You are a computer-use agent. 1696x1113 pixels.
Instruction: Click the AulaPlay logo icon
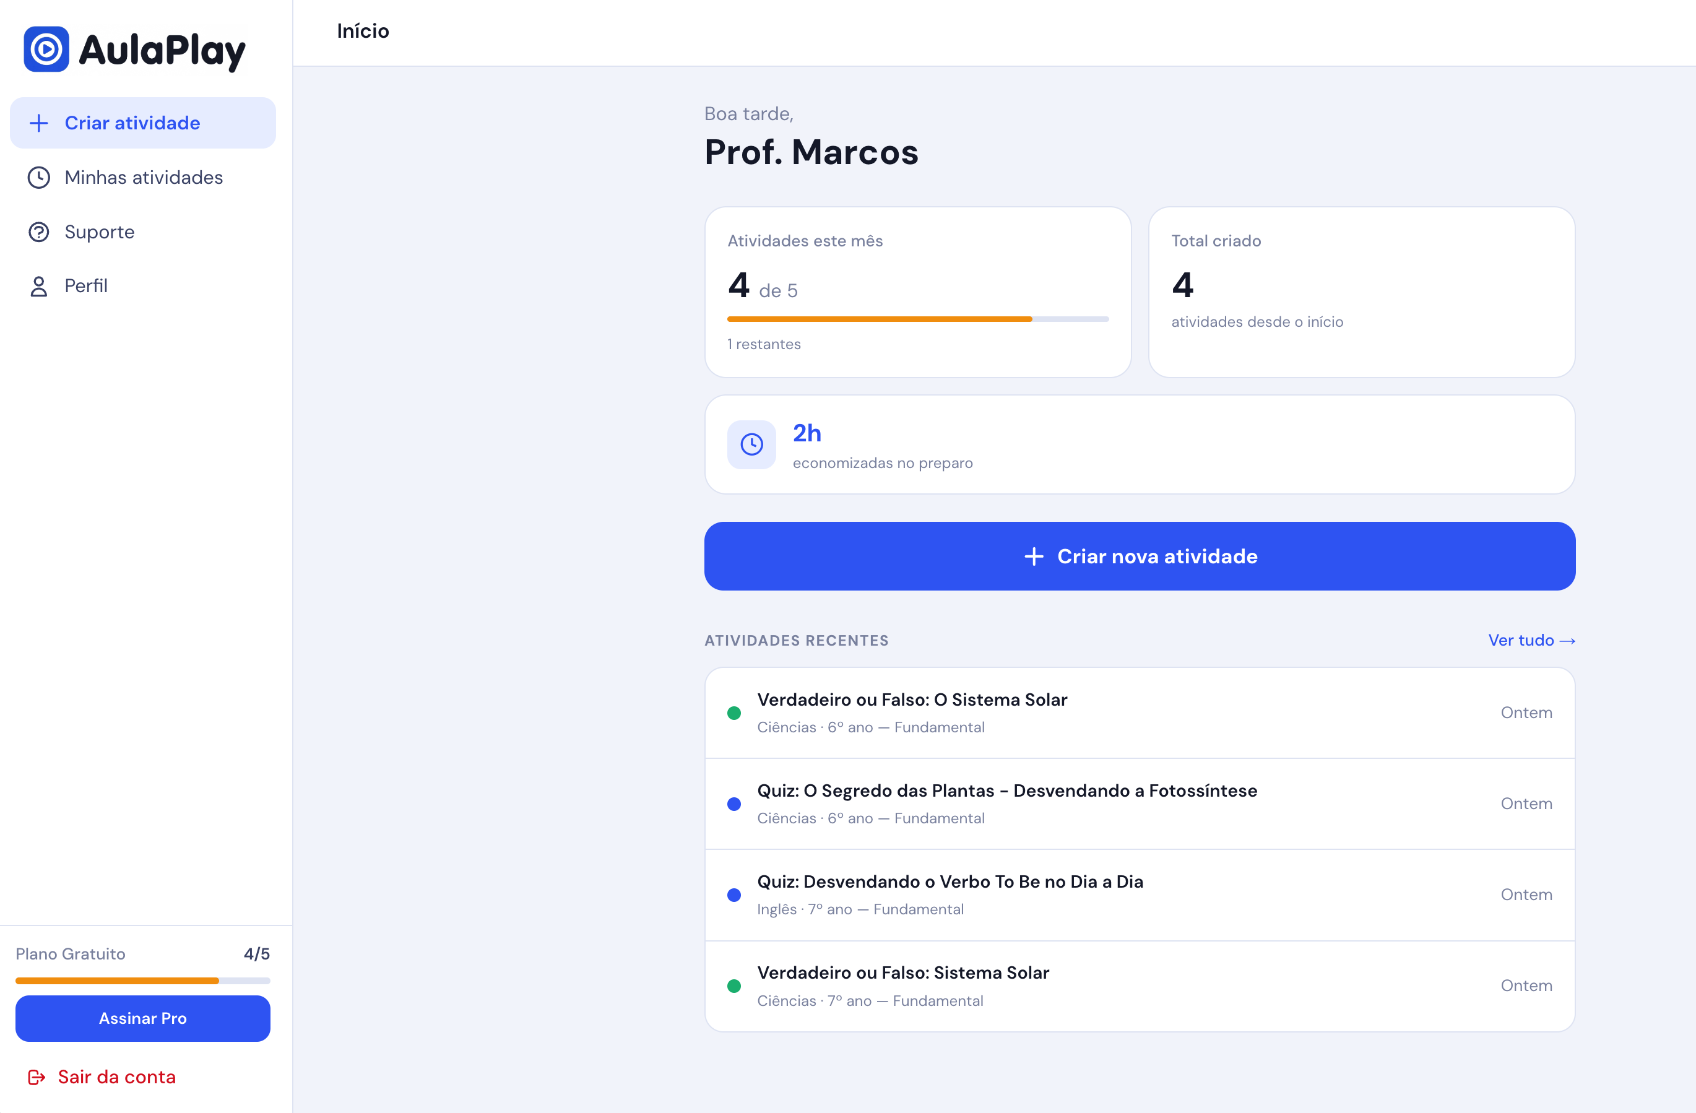pos(46,49)
